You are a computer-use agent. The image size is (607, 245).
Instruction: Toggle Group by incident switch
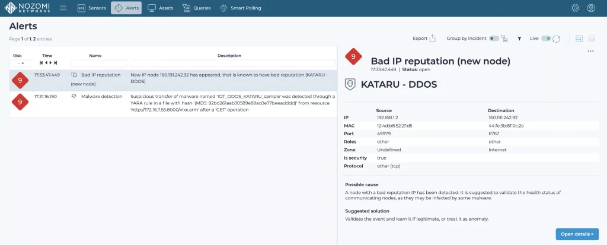pos(494,39)
